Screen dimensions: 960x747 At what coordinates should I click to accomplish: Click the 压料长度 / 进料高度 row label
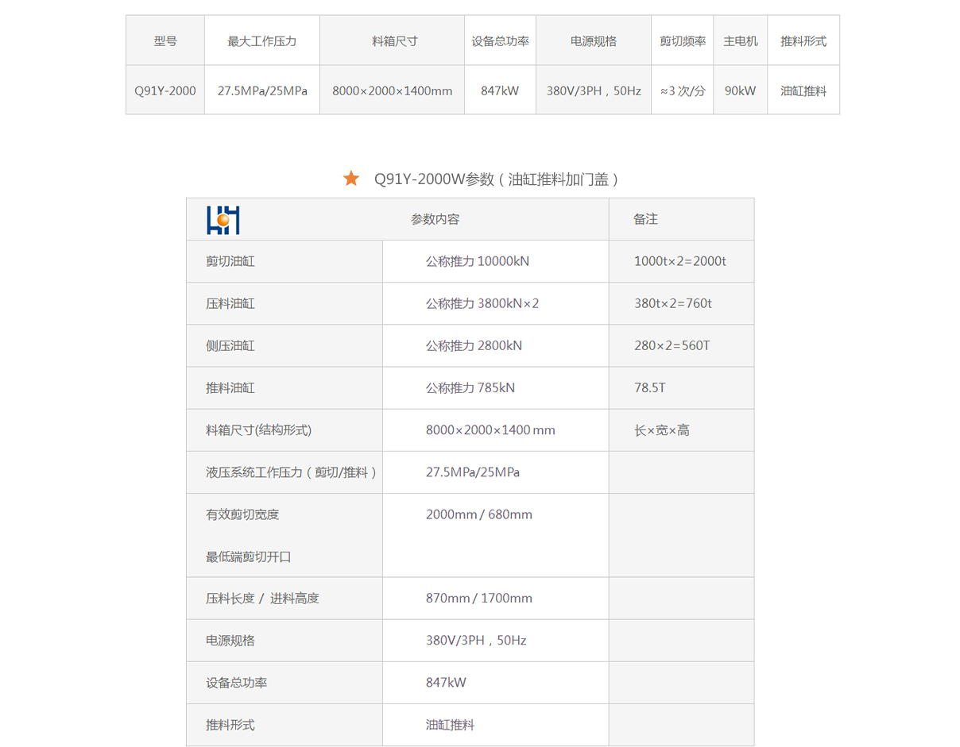pyautogui.click(x=262, y=599)
